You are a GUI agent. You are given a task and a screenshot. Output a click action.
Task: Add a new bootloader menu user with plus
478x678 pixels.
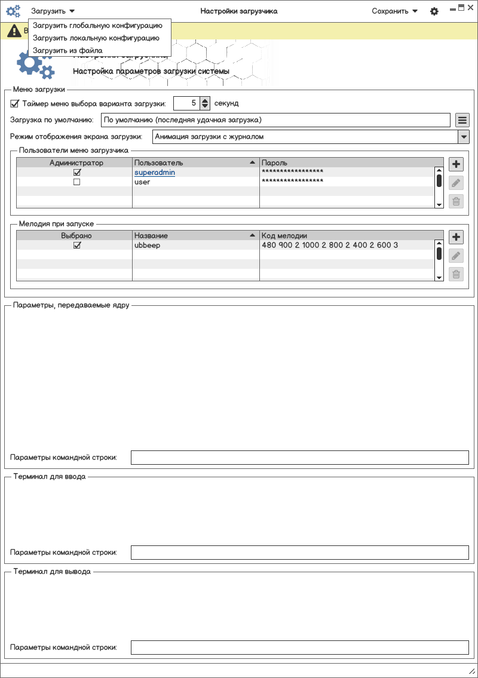click(456, 164)
